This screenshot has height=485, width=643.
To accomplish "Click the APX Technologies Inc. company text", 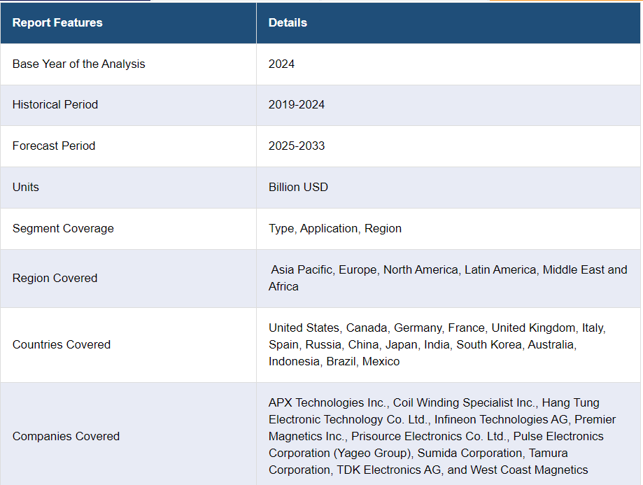I will coord(327,403).
